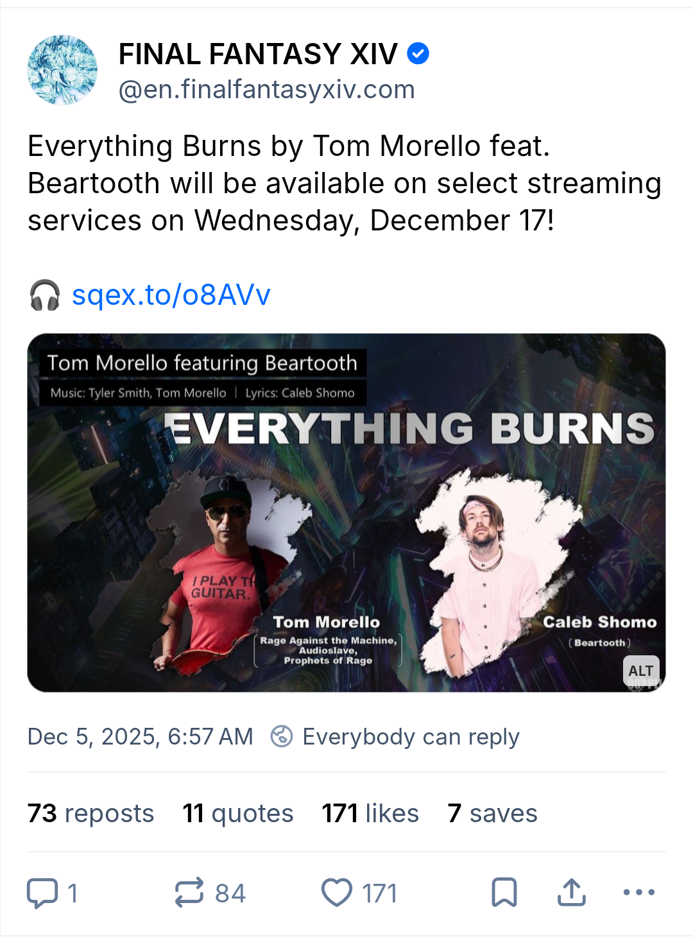Click the FINAL FANTASY XIV display name

point(258,54)
